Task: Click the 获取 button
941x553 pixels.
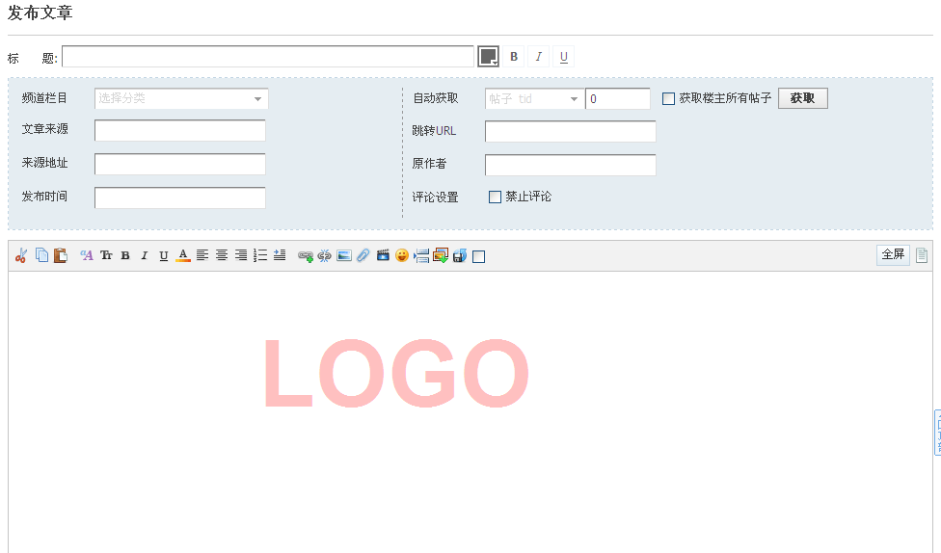Action: pos(802,98)
